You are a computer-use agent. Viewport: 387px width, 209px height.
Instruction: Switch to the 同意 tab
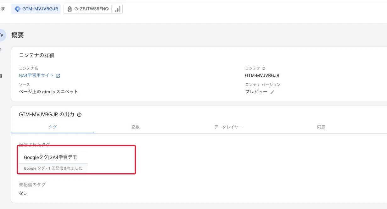(321, 127)
